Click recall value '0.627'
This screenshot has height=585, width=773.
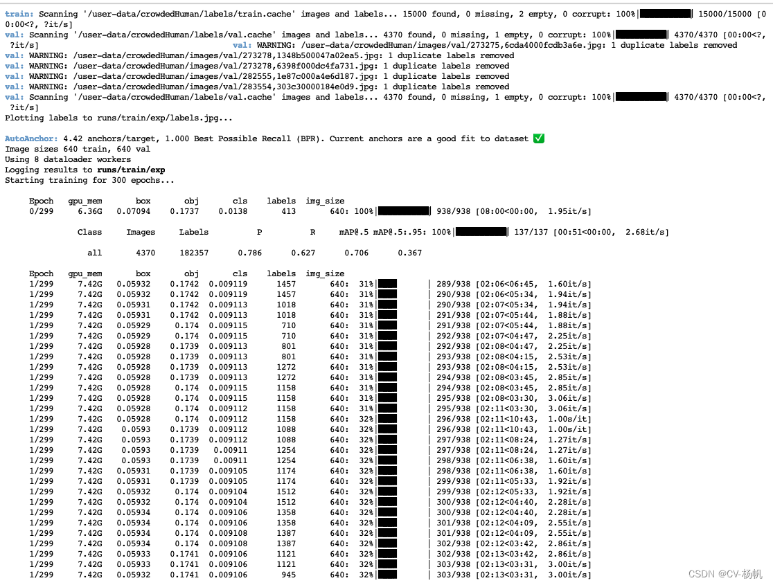303,253
